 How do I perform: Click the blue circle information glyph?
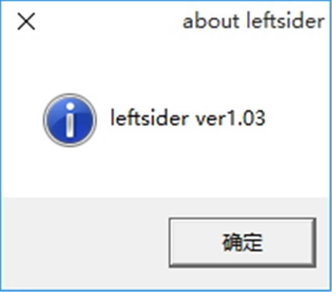(x=70, y=120)
